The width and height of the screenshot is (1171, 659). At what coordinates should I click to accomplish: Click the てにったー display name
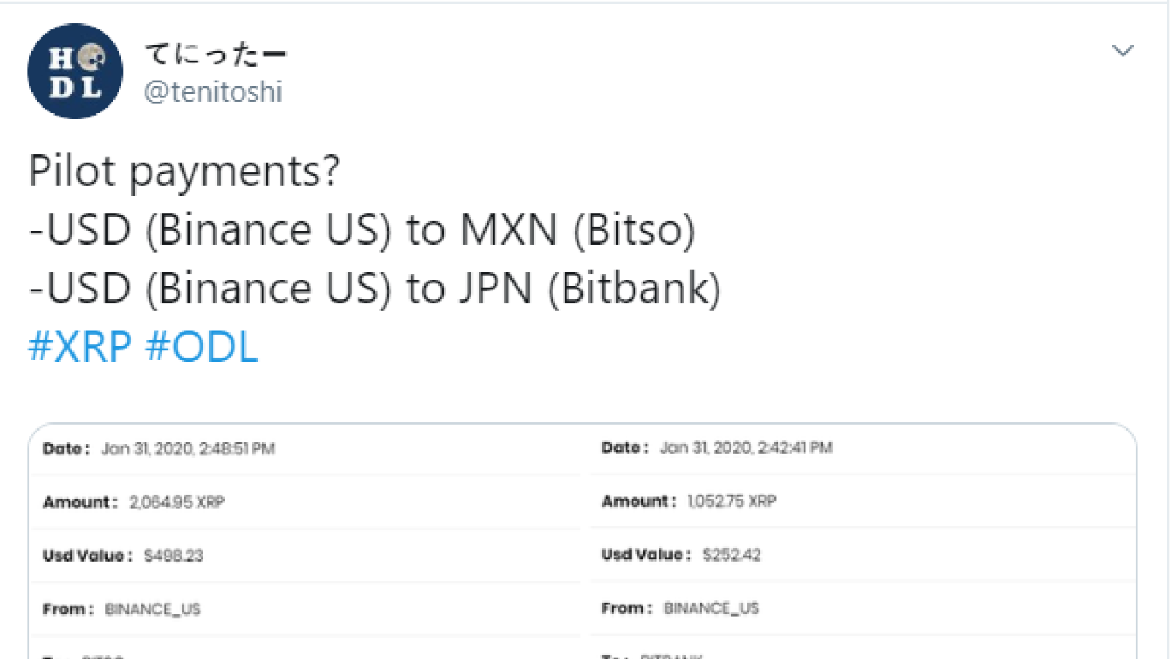tap(215, 54)
